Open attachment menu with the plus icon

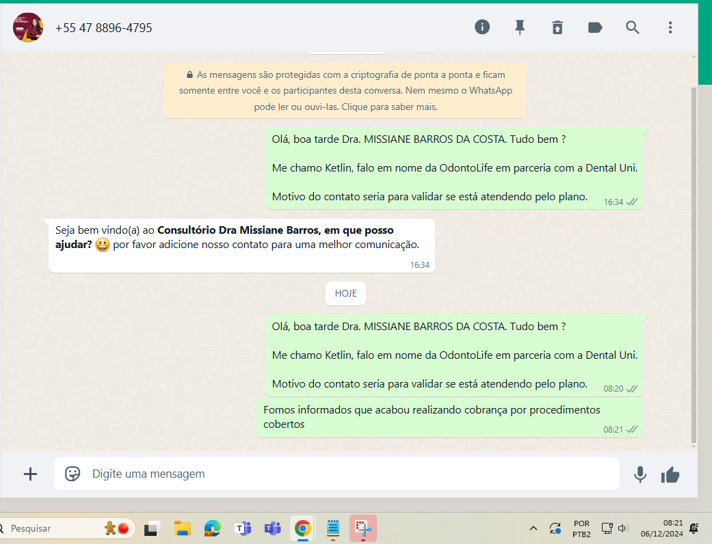(x=30, y=474)
